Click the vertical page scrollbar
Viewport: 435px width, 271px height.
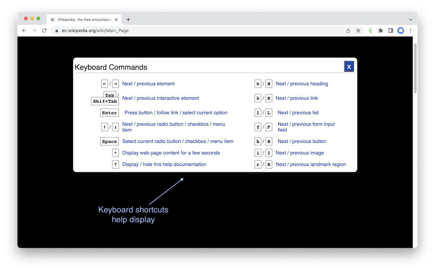point(415,68)
